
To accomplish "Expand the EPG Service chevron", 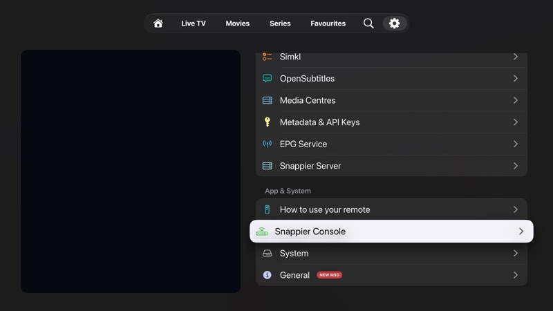I will click(516, 144).
